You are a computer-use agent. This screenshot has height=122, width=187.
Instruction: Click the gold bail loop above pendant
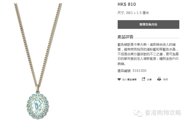(x=37, y=88)
